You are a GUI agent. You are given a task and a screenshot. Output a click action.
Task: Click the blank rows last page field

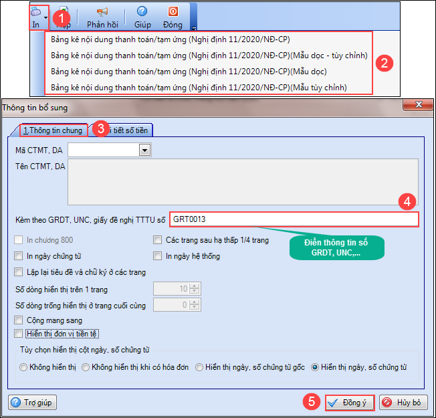[x=172, y=305]
